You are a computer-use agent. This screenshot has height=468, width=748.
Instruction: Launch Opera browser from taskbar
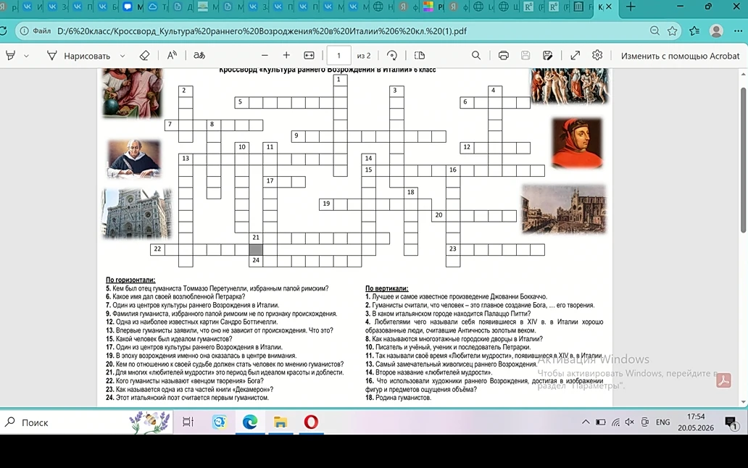(311, 422)
